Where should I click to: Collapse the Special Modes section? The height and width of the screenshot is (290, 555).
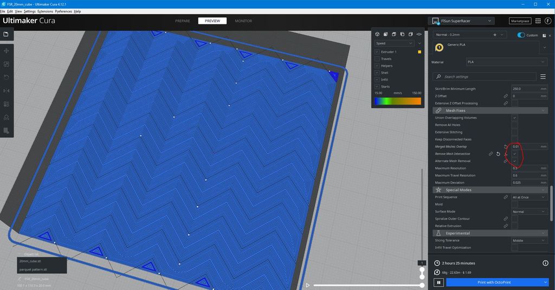click(490, 190)
